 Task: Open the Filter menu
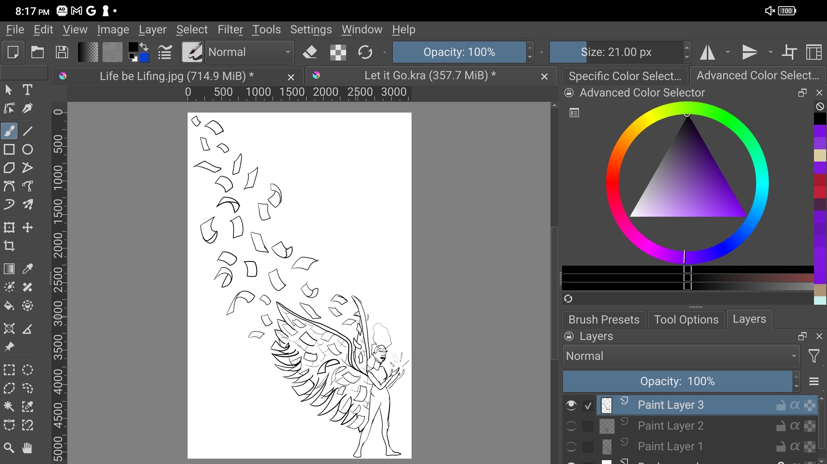pos(230,29)
